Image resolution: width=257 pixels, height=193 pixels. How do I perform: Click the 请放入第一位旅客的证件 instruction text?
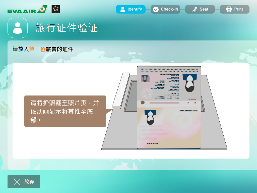click(x=43, y=49)
